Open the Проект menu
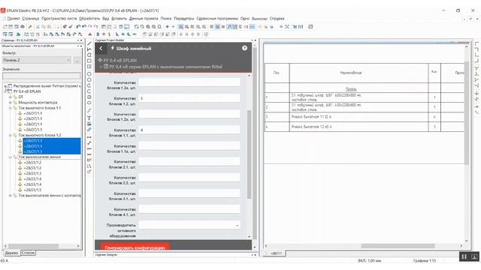The height and width of the screenshot is (270, 481). point(14,19)
